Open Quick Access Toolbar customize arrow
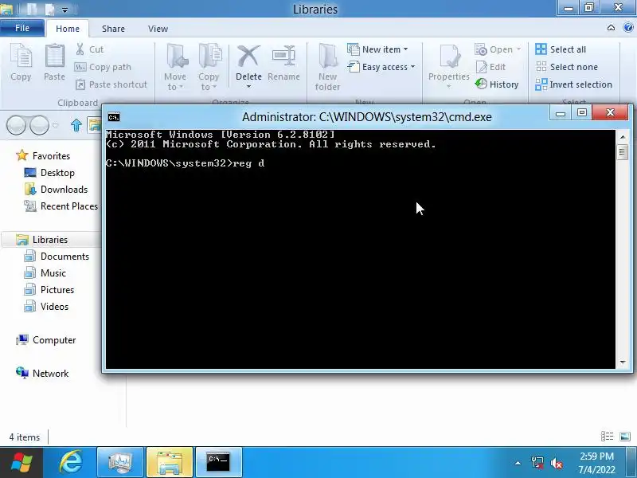This screenshot has width=637, height=478. pyautogui.click(x=65, y=10)
